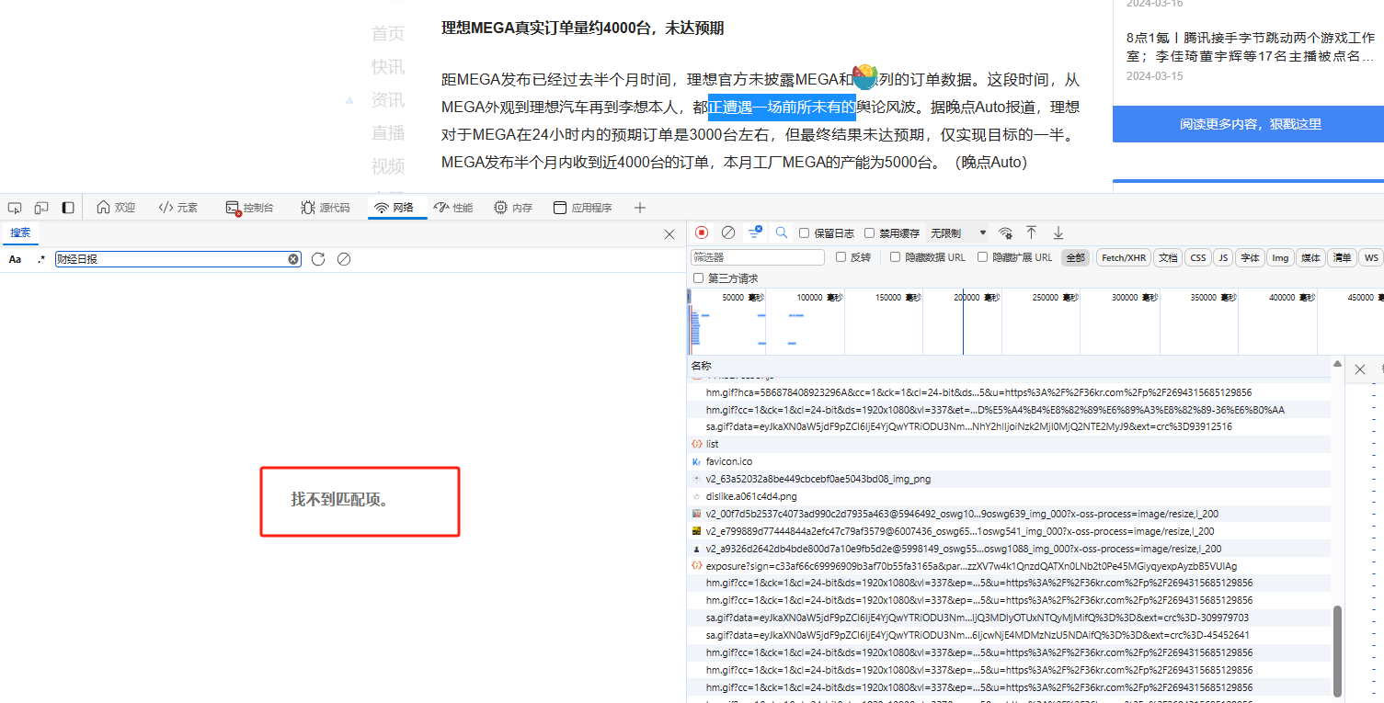Filter requests by 字体 fonts
Viewport: 1384px width, 703px height.
click(x=1249, y=258)
